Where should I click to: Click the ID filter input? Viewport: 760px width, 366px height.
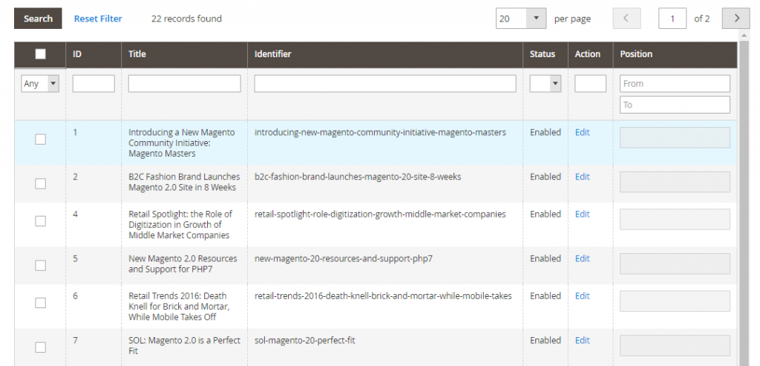(x=94, y=83)
